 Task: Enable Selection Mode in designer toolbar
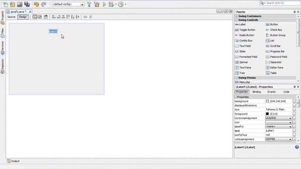[35, 17]
